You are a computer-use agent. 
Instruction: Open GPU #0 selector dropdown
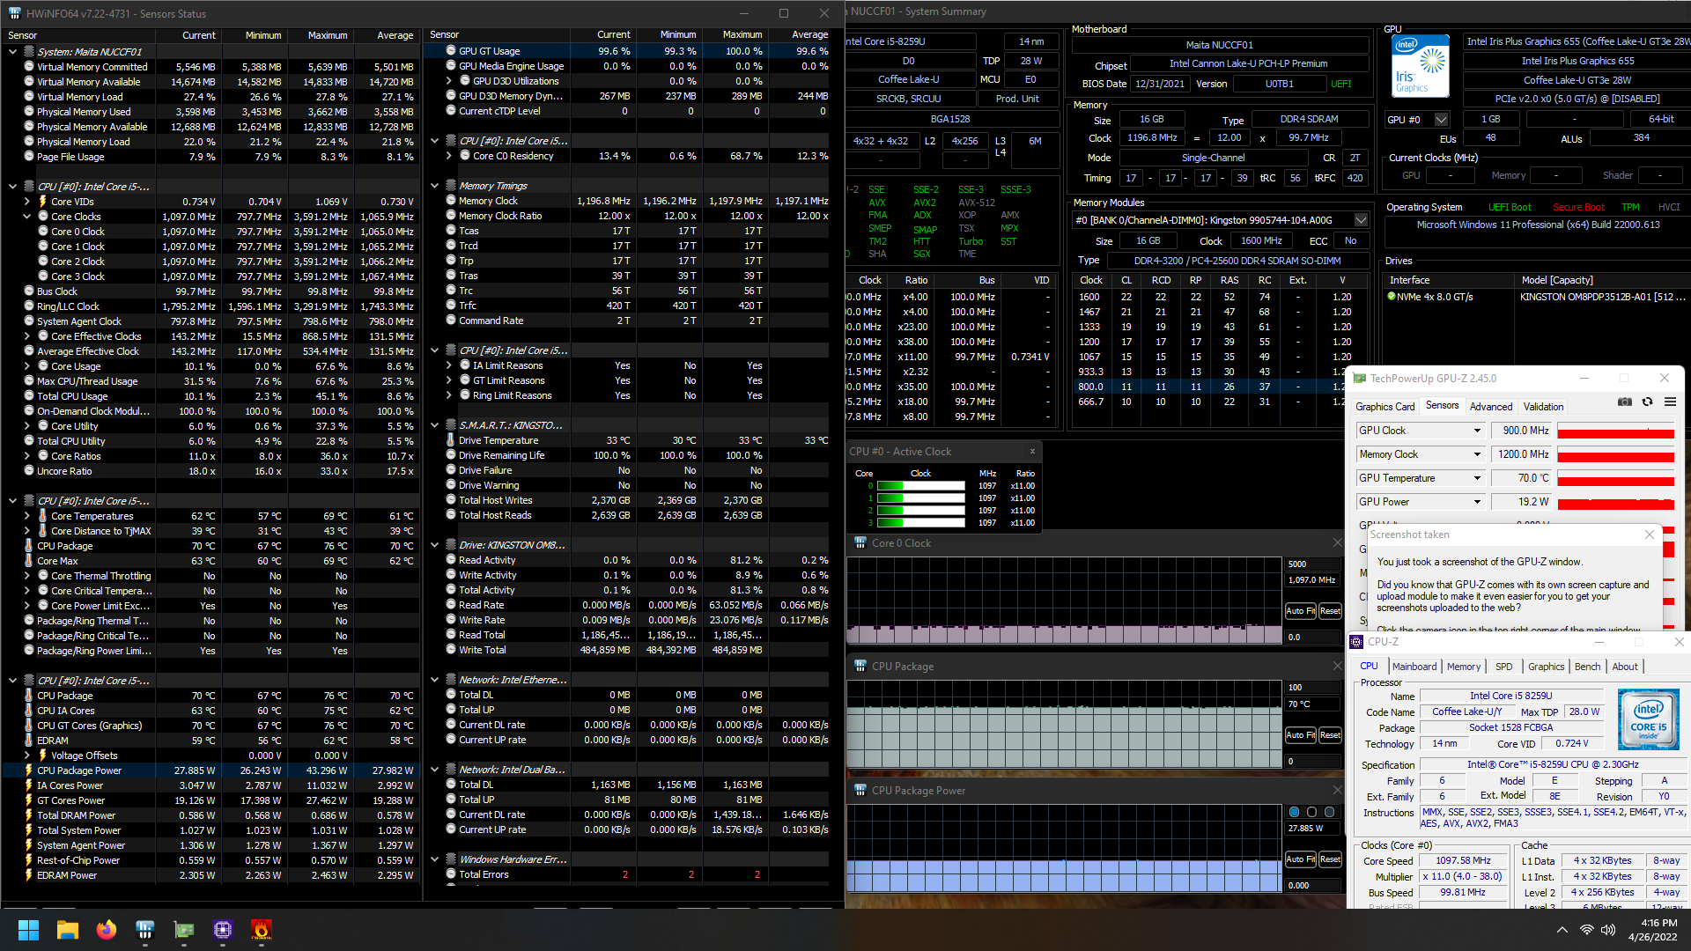pos(1441,120)
